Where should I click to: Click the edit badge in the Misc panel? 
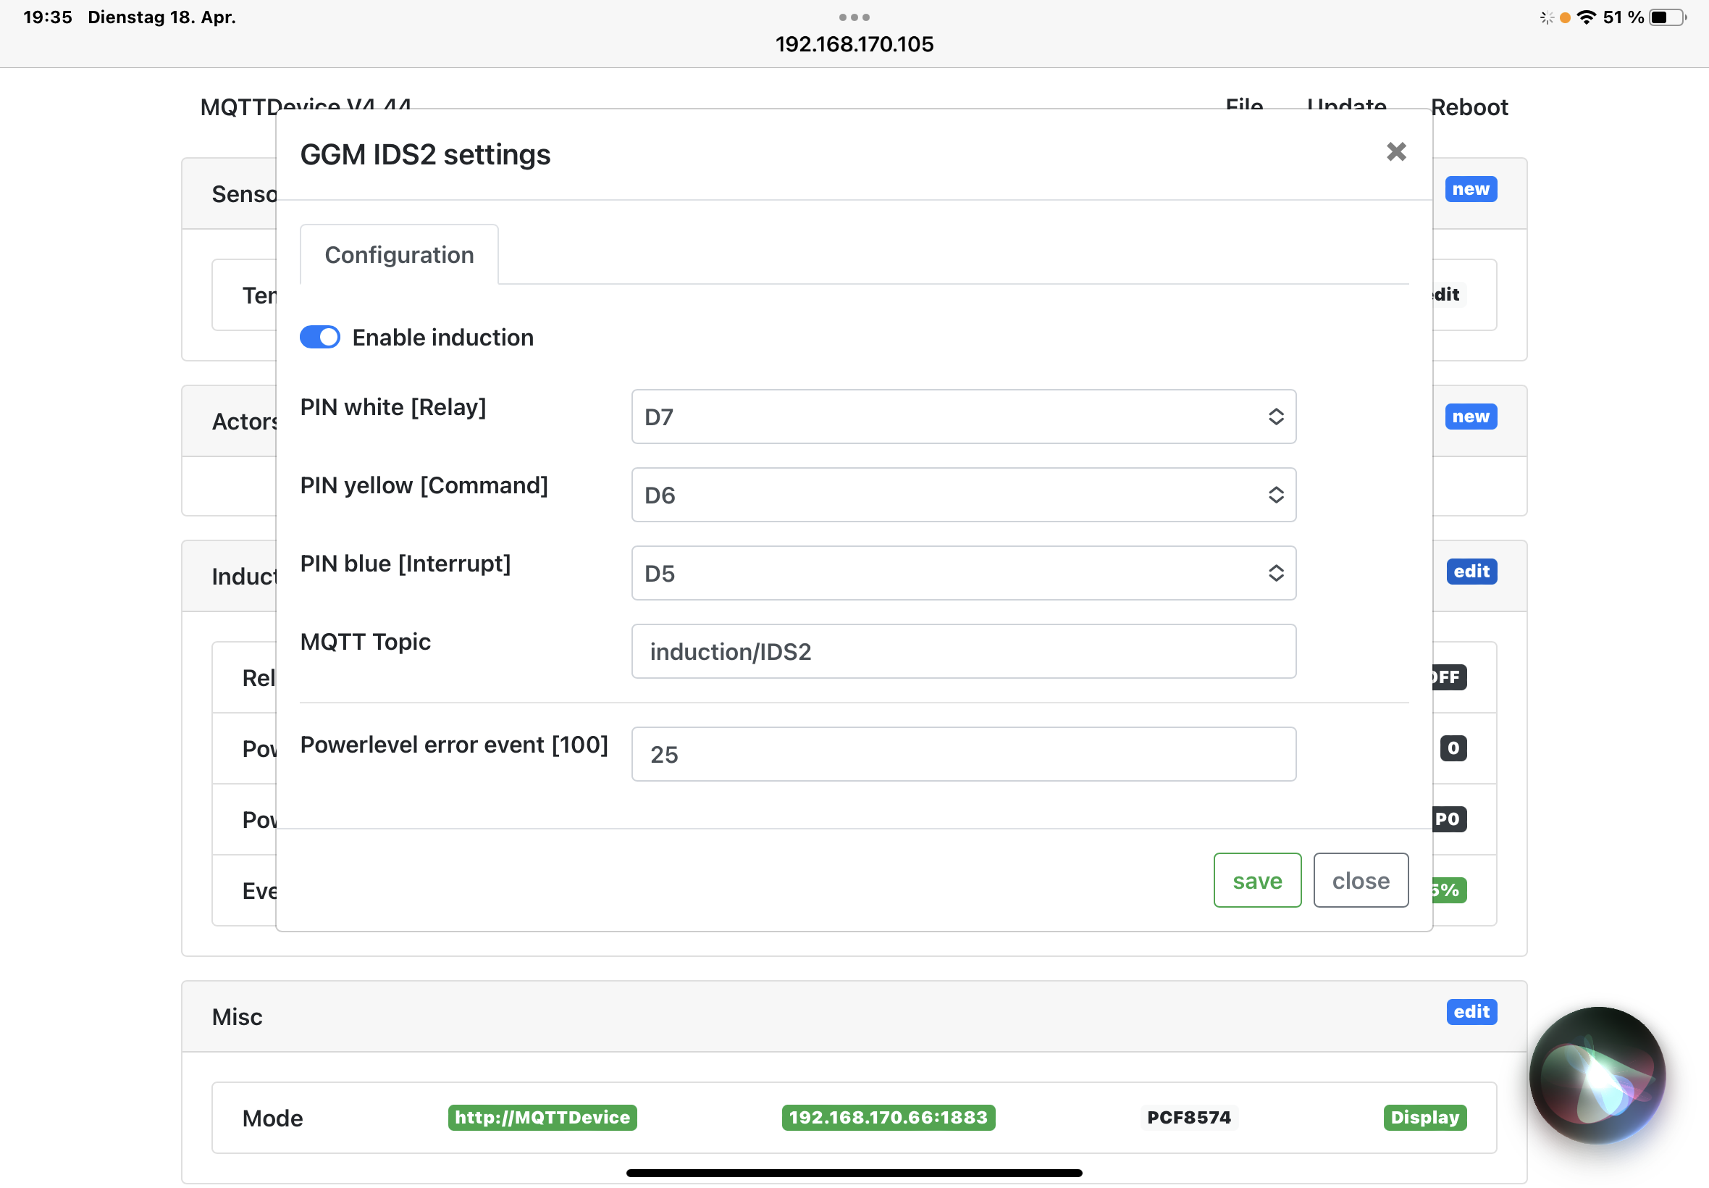pyautogui.click(x=1471, y=1011)
